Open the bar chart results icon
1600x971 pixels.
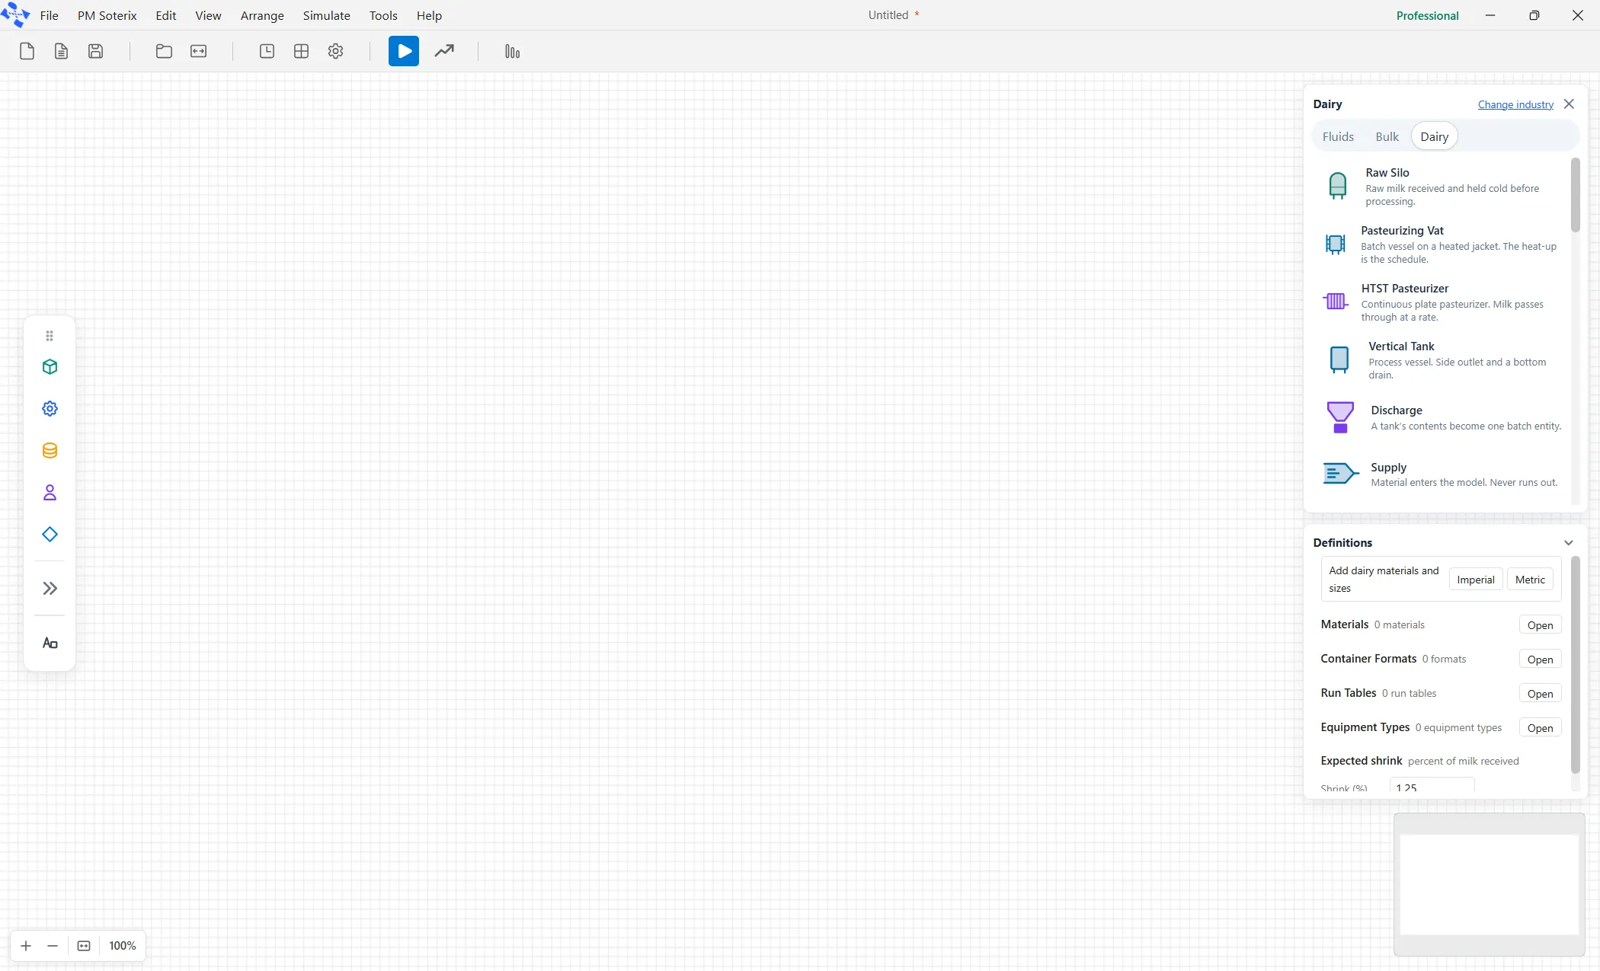point(512,51)
